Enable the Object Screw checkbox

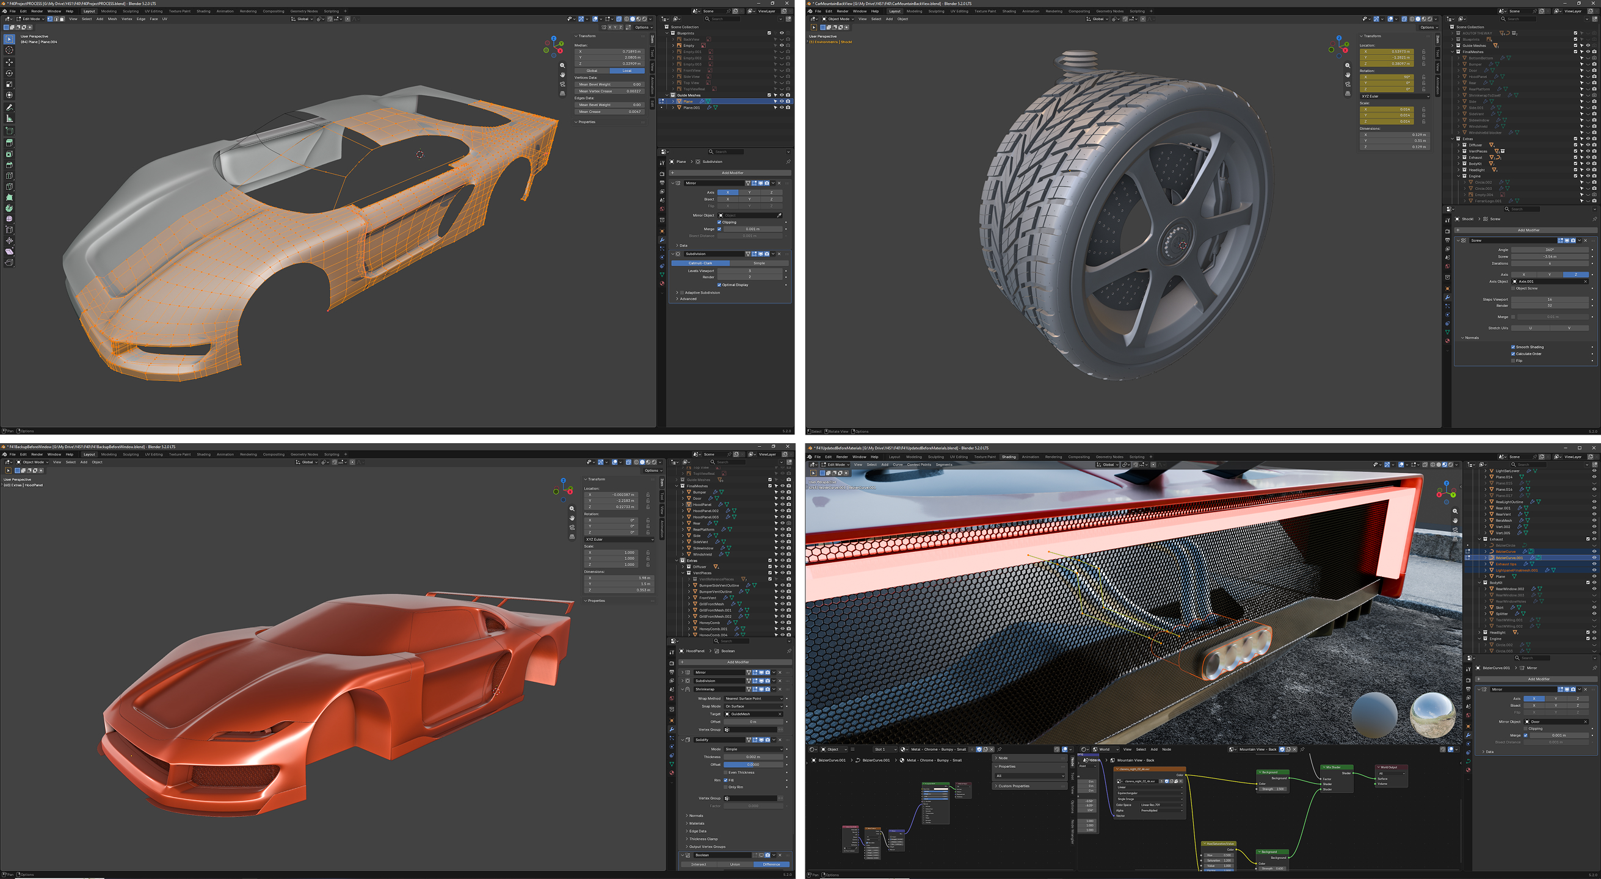[1512, 288]
